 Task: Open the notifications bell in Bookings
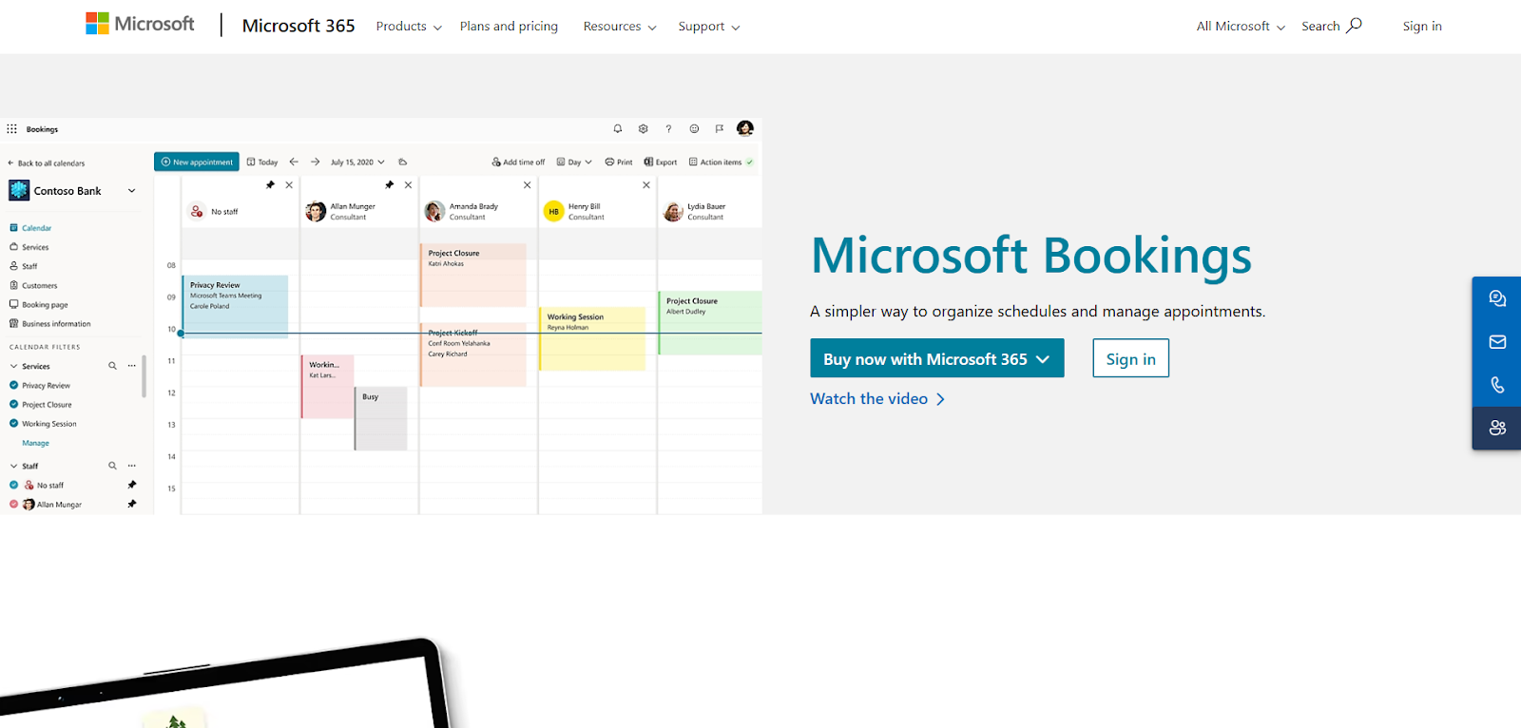(618, 128)
